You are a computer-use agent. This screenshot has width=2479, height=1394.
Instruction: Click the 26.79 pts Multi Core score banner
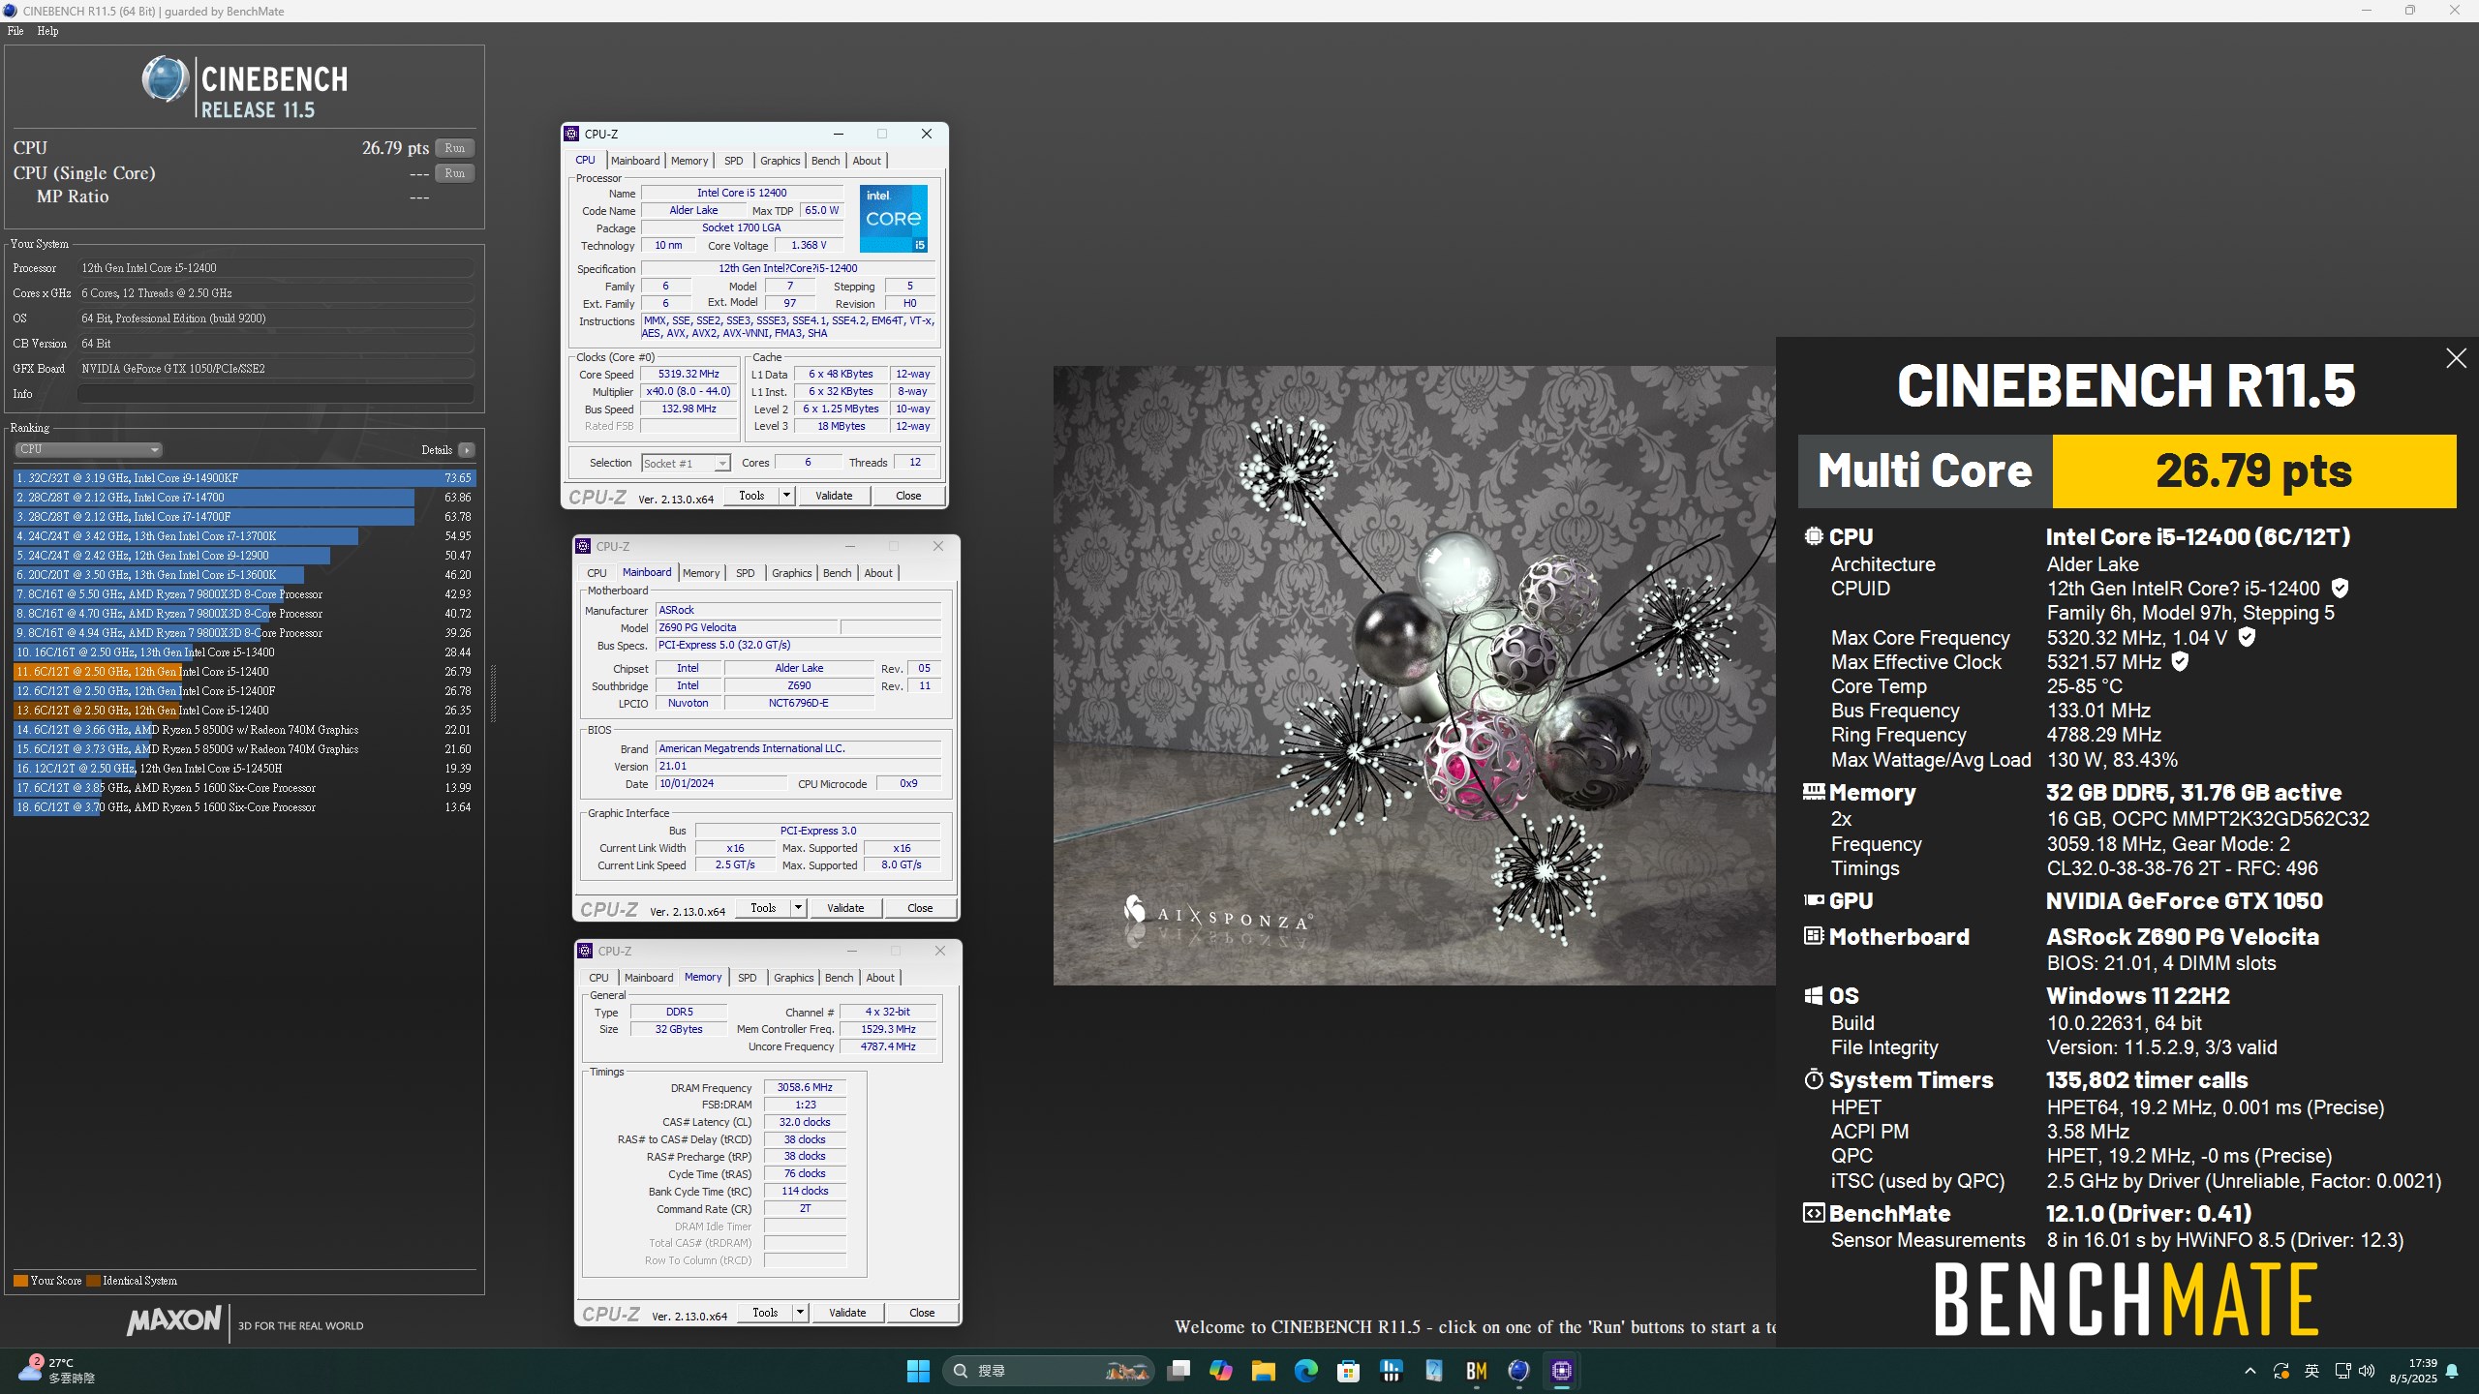[2253, 471]
